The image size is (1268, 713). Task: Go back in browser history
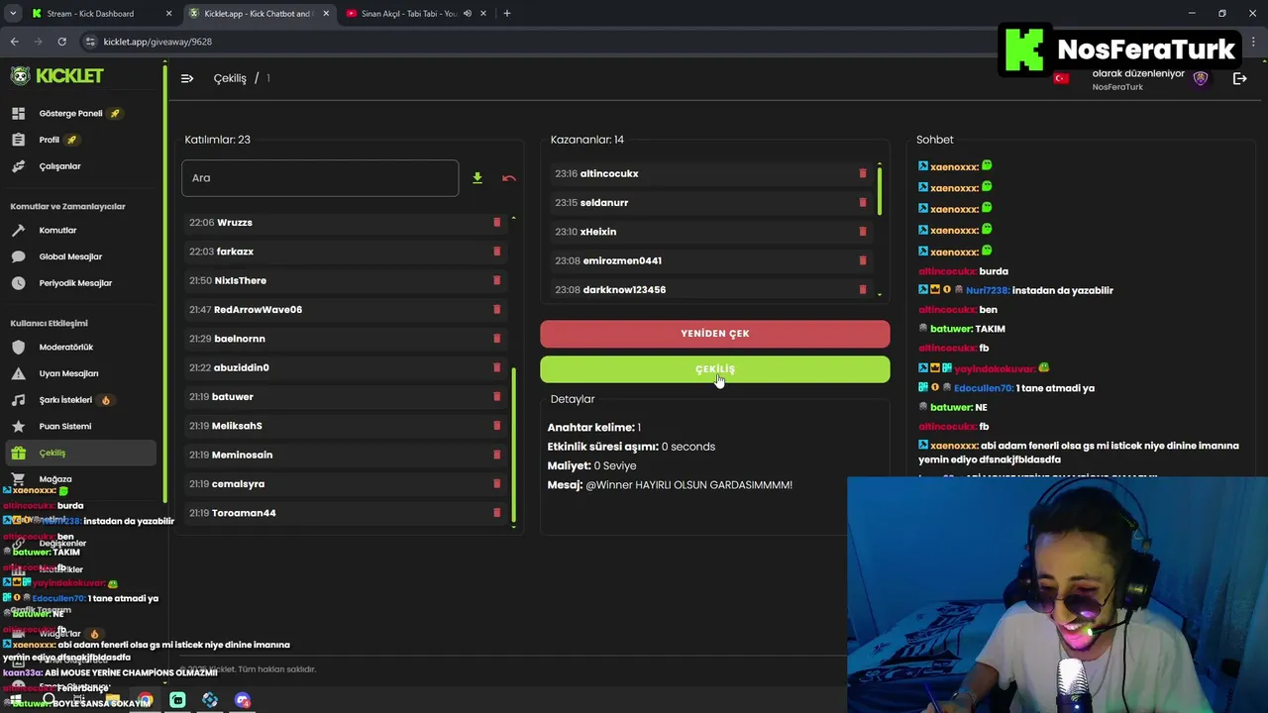point(14,42)
